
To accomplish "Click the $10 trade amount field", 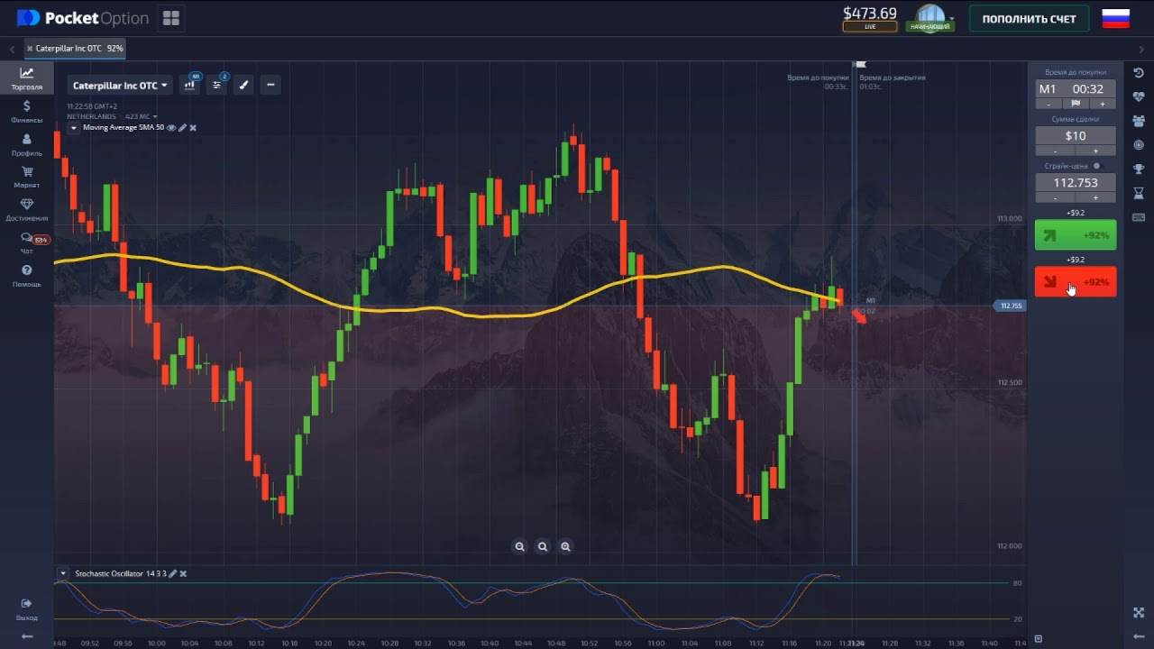I will pos(1076,135).
